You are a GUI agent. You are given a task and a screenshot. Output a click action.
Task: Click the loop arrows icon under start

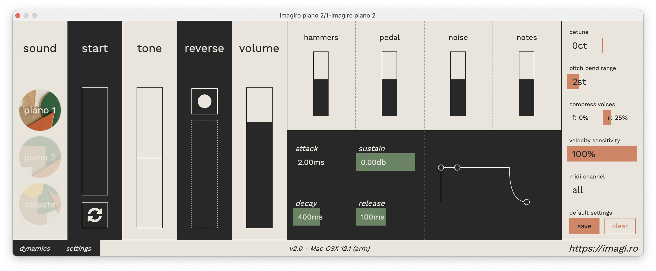(95, 215)
